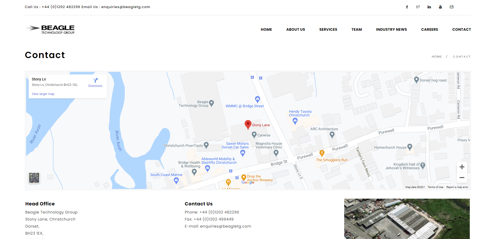The width and height of the screenshot is (493, 239).
Task: Navigate to the Careers page
Action: pyautogui.click(x=429, y=29)
